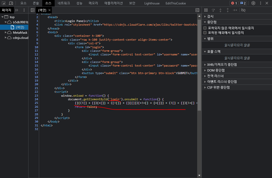Click the blue message count badge
The width and height of the screenshot is (272, 178).
[243, 3]
